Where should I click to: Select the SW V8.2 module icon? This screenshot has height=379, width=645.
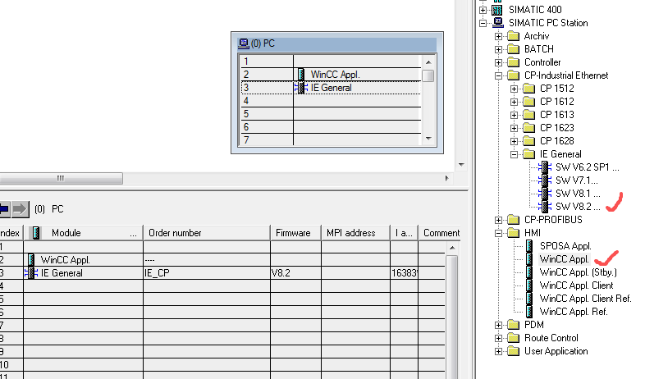click(545, 206)
